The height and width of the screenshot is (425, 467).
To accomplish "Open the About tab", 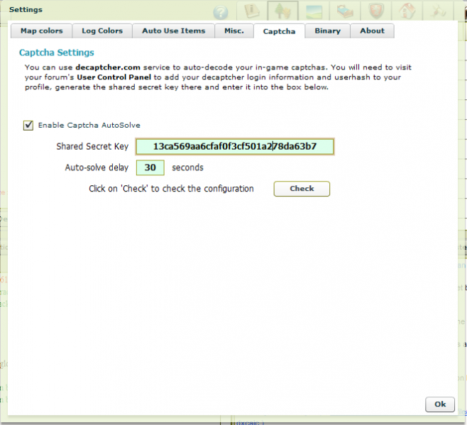I will click(x=372, y=31).
